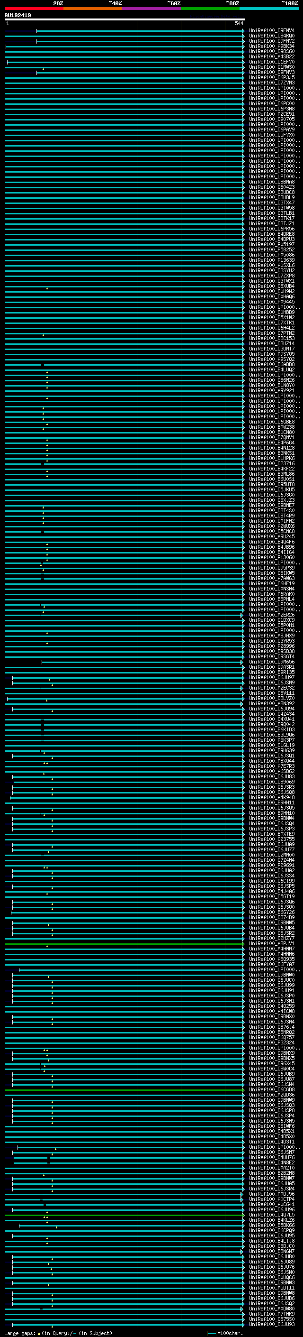Select the UniRef100_P28996 row label

click(x=272, y=646)
